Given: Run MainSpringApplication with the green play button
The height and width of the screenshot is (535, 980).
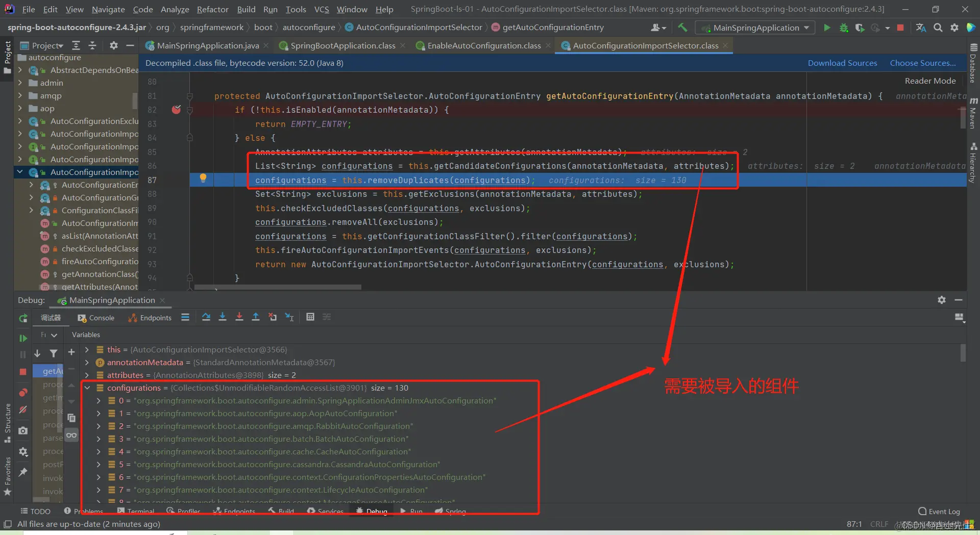Looking at the screenshot, I should pos(827,28).
